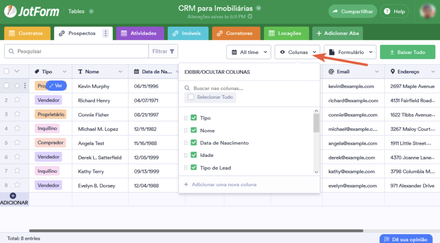Select the Kevin Murphy row checkbox
Screen dimensions: 440x243
pyautogui.click(x=7, y=86)
